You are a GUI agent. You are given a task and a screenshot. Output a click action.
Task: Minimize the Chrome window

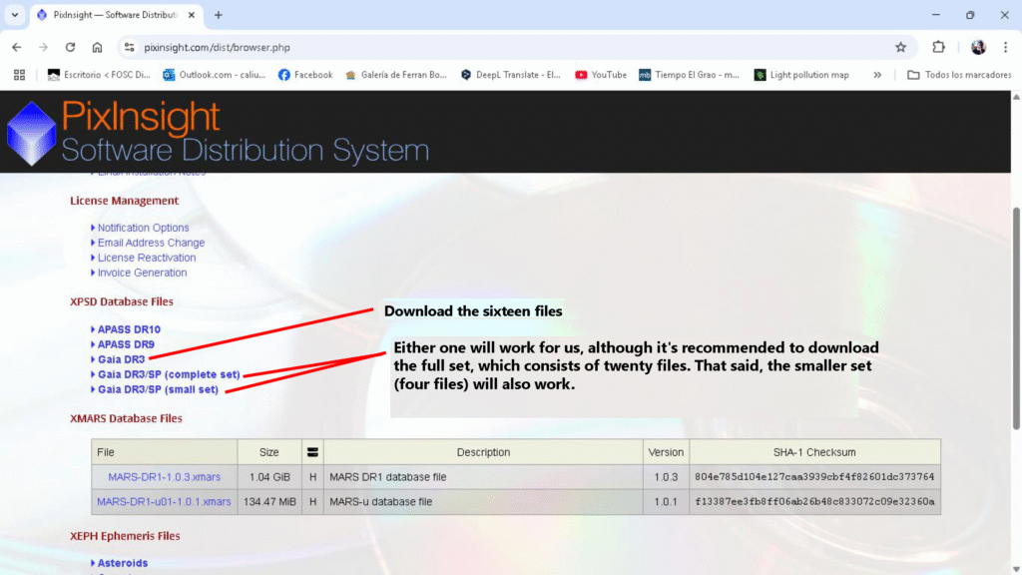936,15
